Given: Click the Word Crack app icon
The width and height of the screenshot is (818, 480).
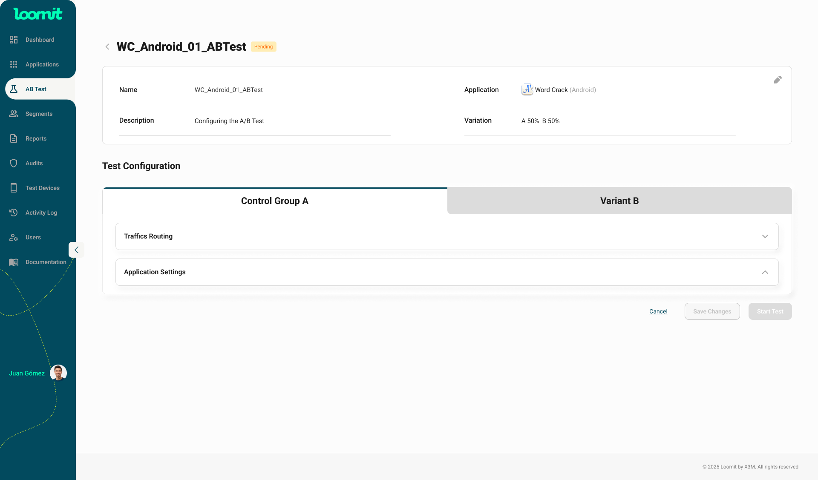Looking at the screenshot, I should pyautogui.click(x=527, y=89).
